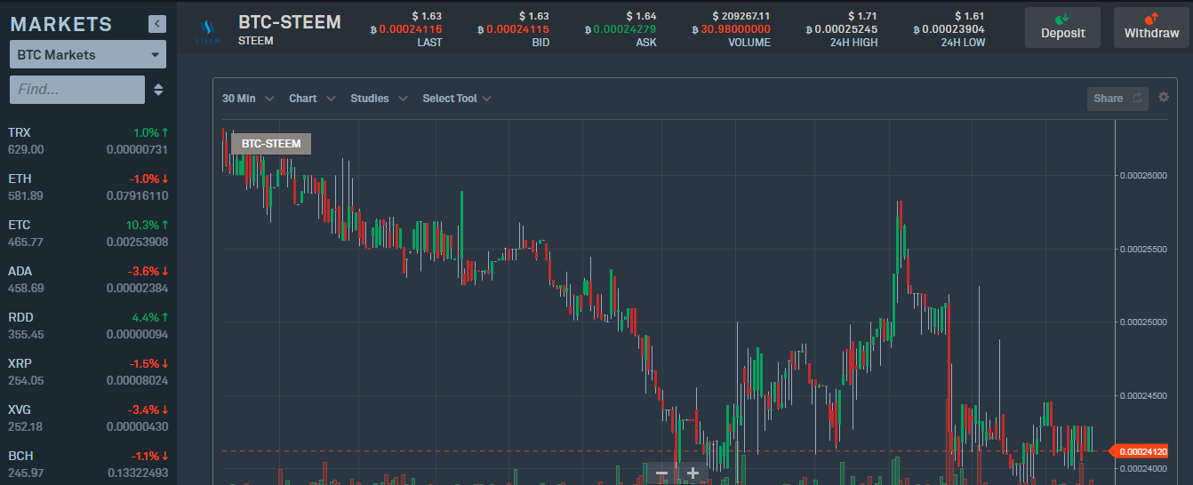
Task: Click the 0.00025000 price axis label
Action: click(x=1141, y=322)
